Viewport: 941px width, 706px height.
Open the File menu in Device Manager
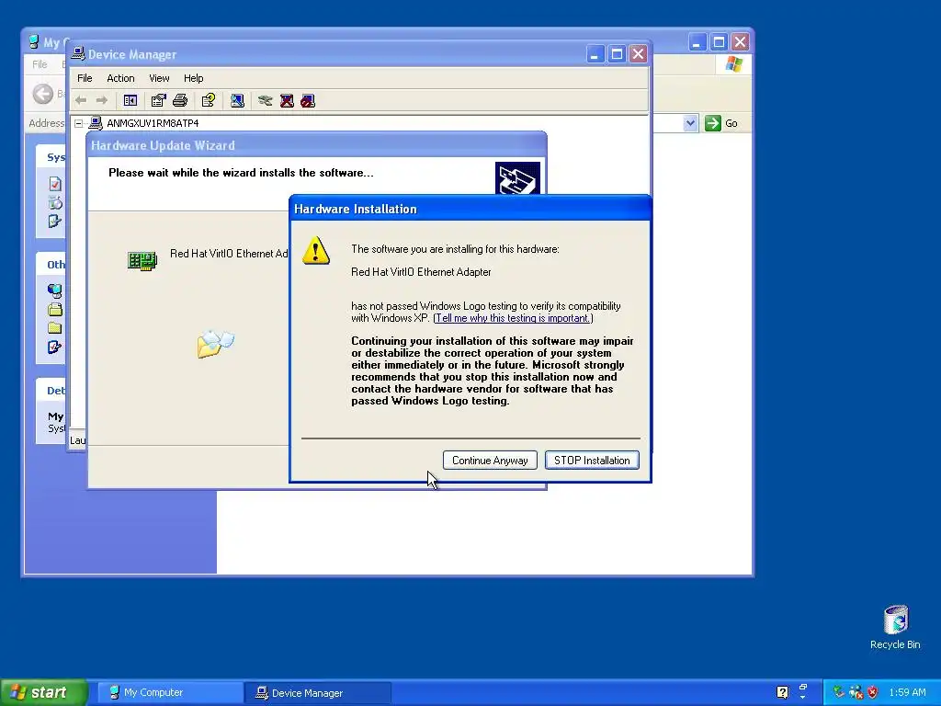85,78
